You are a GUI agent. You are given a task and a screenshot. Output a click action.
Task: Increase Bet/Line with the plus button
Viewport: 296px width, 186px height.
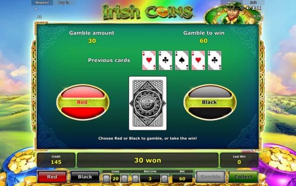164,179
